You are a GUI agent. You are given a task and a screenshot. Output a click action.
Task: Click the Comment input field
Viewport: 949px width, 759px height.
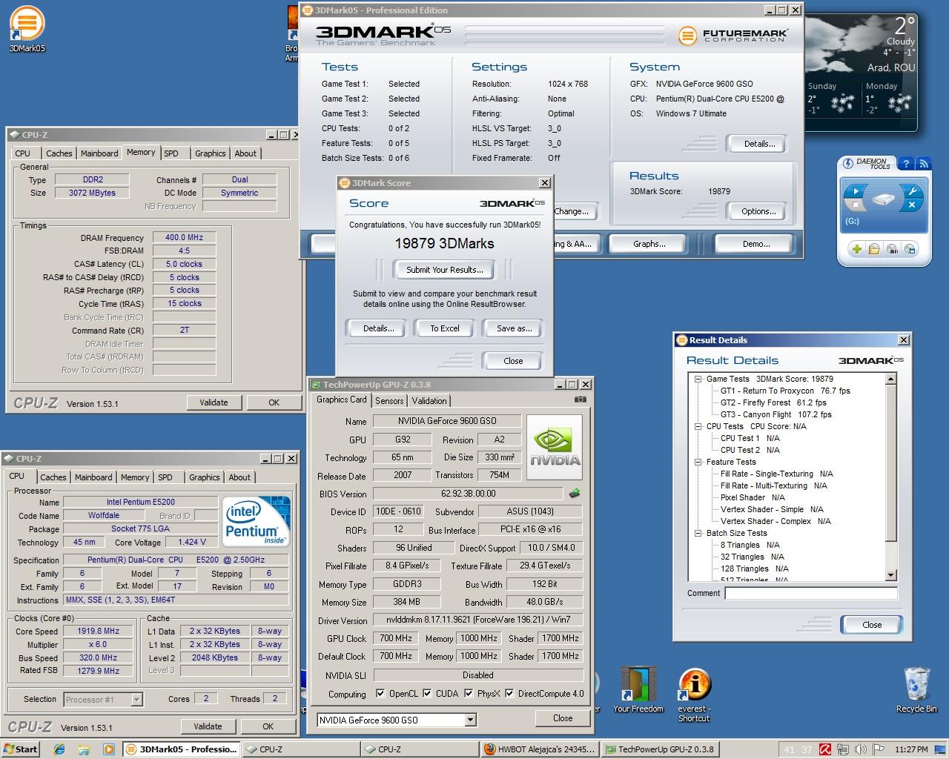(x=811, y=593)
